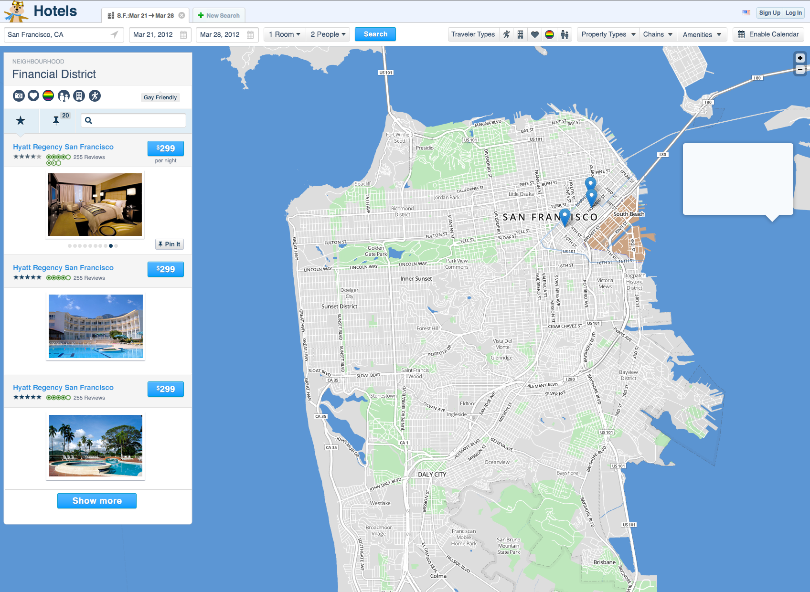
Task: Open second Hyatt Regency San Francisco link
Action: [63, 268]
